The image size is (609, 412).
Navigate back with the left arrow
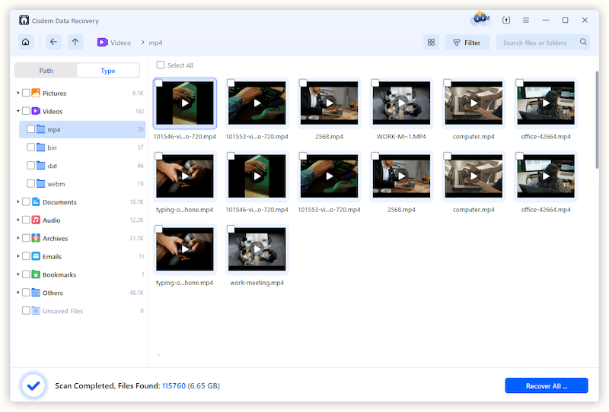pyautogui.click(x=53, y=42)
